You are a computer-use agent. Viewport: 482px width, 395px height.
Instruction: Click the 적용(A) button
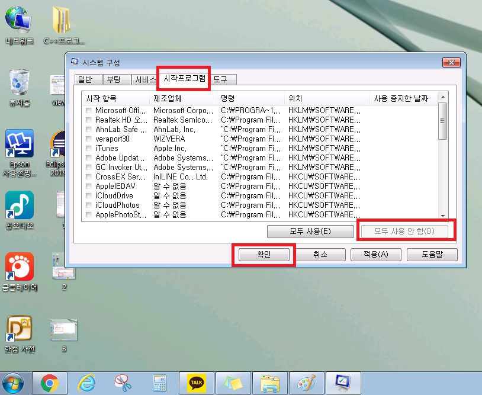point(376,255)
